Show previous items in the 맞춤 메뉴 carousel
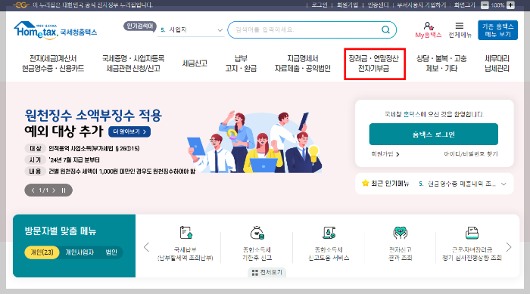The image size is (530, 294). [146, 247]
